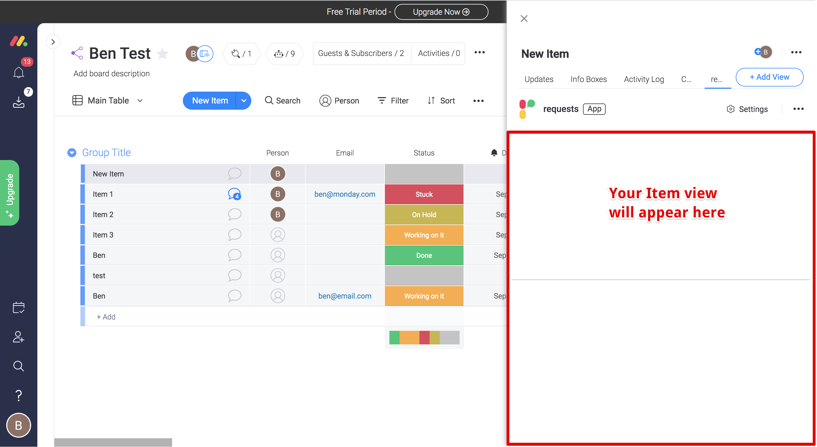Expand the Main Table view dropdown
817x447 pixels.
click(x=140, y=101)
